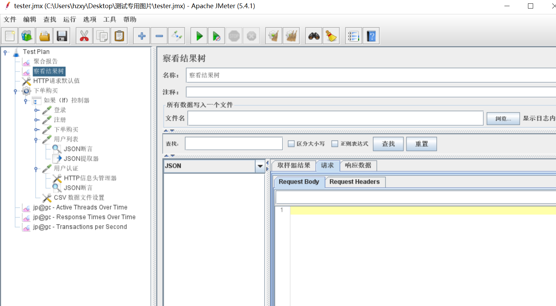The image size is (556, 306).
Task: Open the JSON renderer dropdown
Action: click(x=260, y=166)
